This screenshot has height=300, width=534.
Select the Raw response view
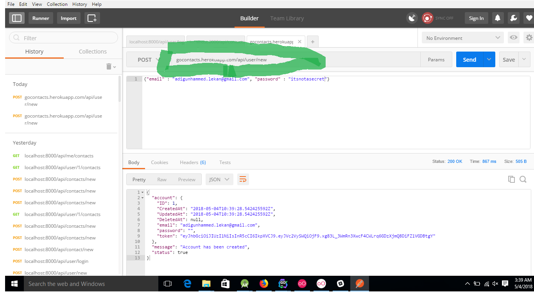(x=162, y=179)
